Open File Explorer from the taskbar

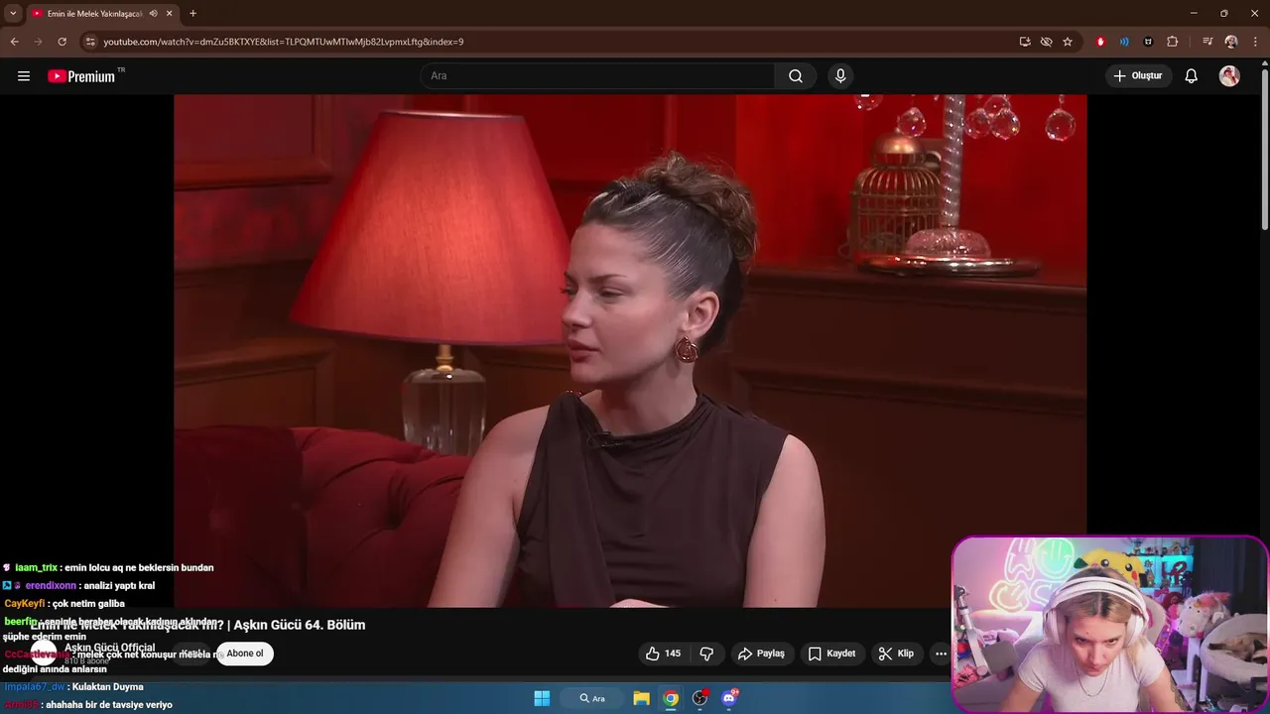tap(641, 698)
